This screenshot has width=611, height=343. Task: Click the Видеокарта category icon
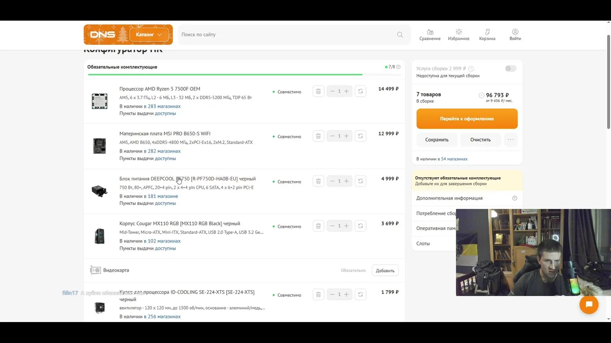(95, 270)
